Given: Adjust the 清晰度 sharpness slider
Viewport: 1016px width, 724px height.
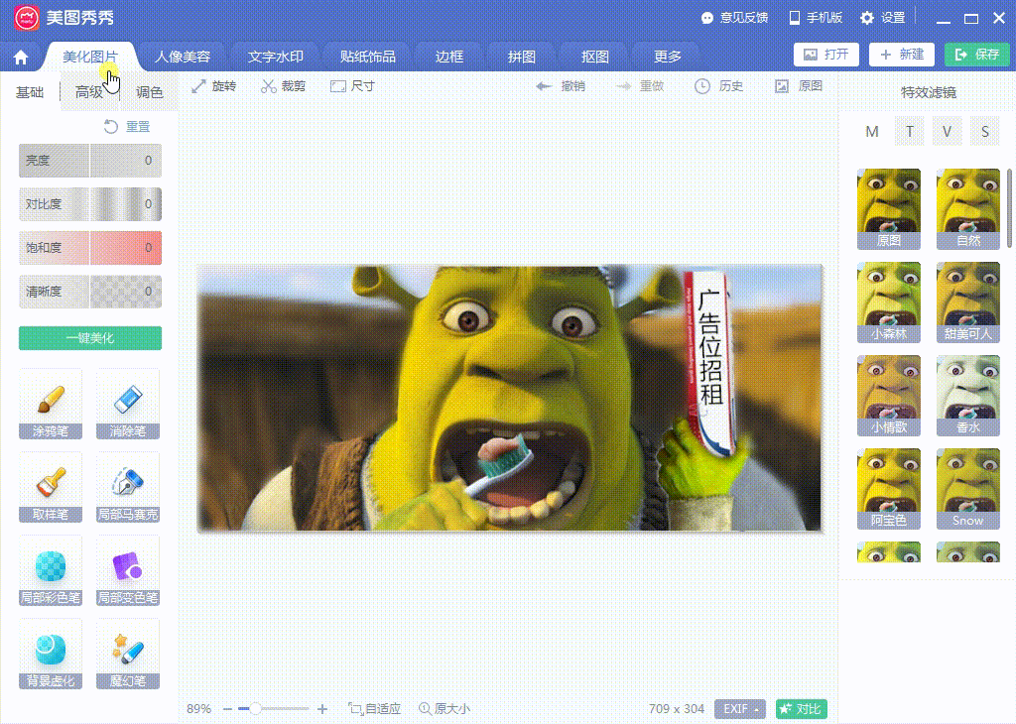Looking at the screenshot, I should pos(90,292).
